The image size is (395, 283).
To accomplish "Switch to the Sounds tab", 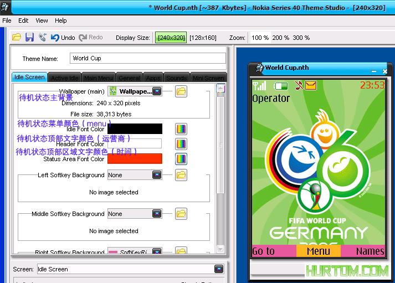I will tap(177, 78).
